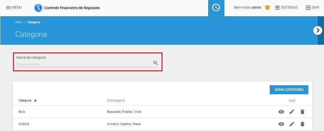Edit the Bola category
Image resolution: width=324 pixels, height=131 pixels.
(x=292, y=112)
